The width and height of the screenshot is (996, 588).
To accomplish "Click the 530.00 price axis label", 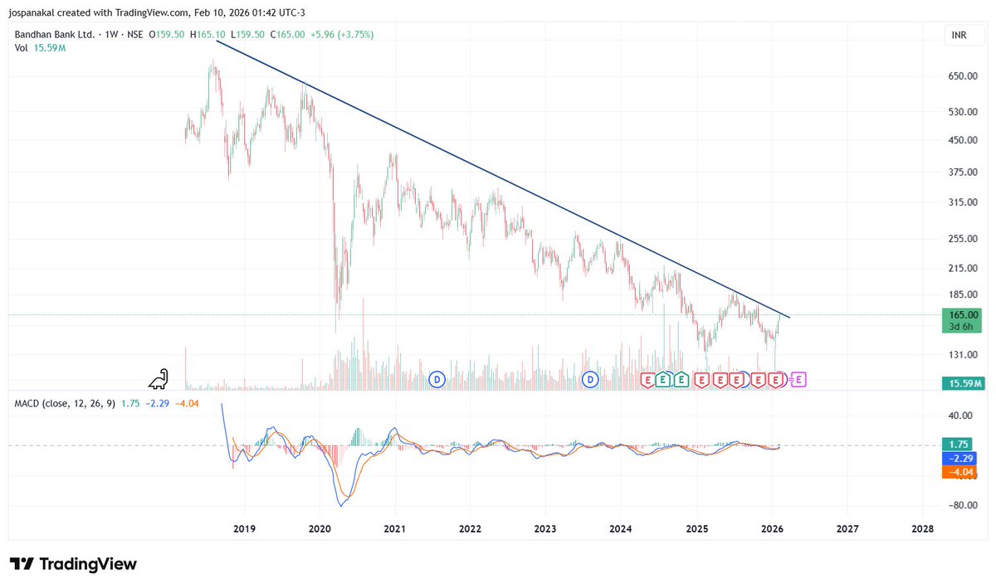I will tap(963, 112).
